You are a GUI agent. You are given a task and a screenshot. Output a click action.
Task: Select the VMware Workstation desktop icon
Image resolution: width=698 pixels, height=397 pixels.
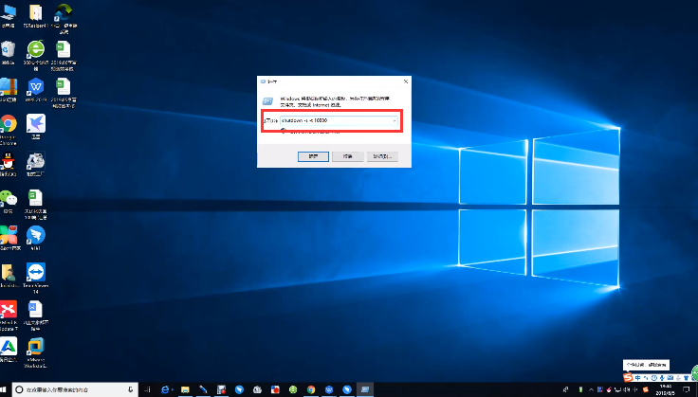(36, 347)
